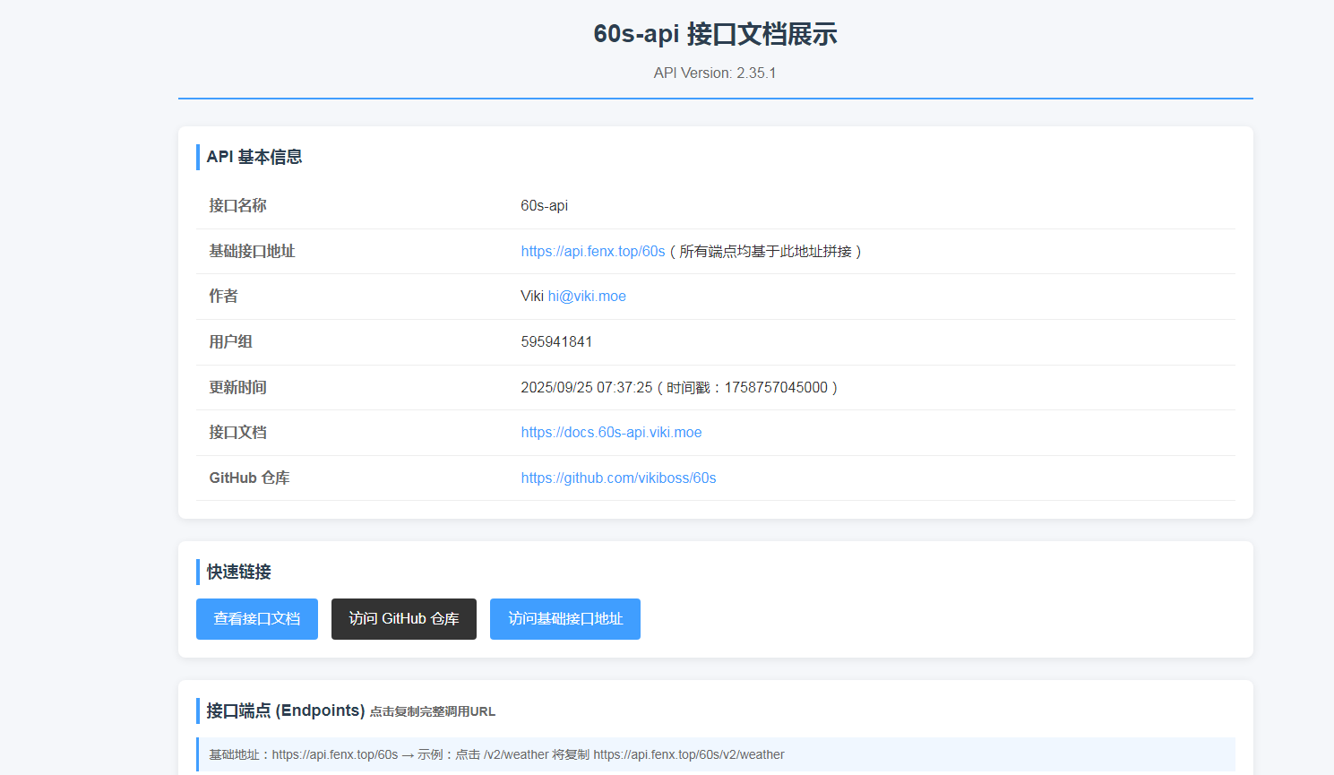This screenshot has width=1334, height=775.
Task: Click the hi@viki.moe email link
Action: [587, 297]
